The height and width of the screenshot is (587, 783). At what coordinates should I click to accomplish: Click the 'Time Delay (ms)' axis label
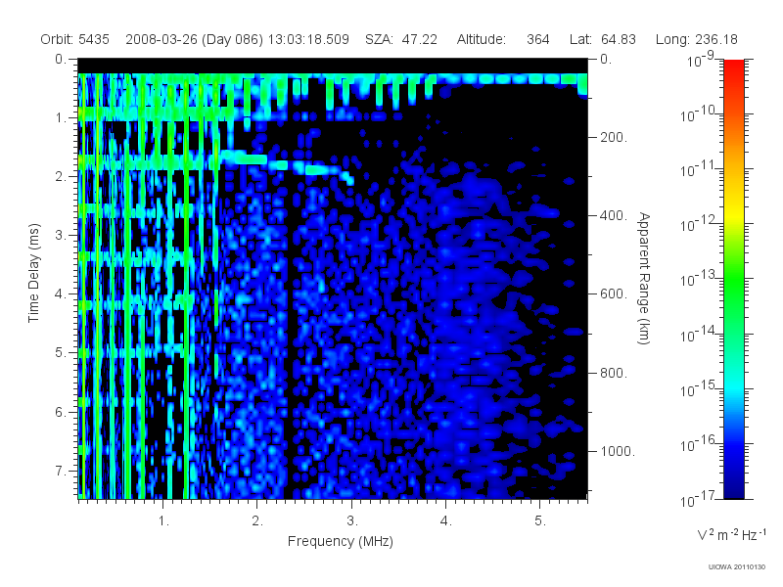pyautogui.click(x=33, y=273)
